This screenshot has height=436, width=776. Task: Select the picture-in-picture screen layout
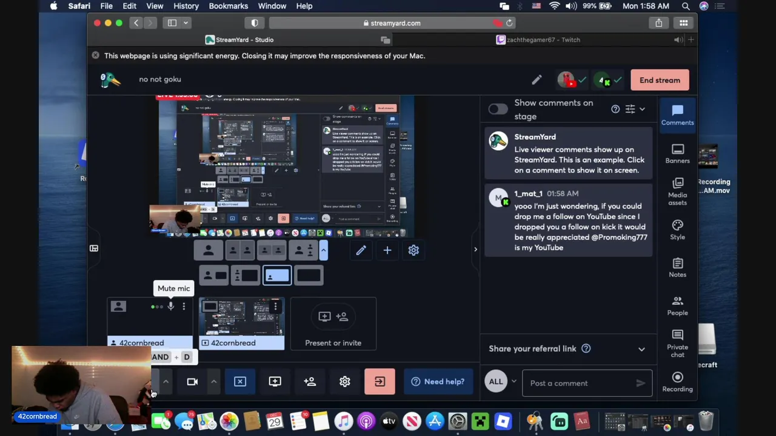point(277,276)
